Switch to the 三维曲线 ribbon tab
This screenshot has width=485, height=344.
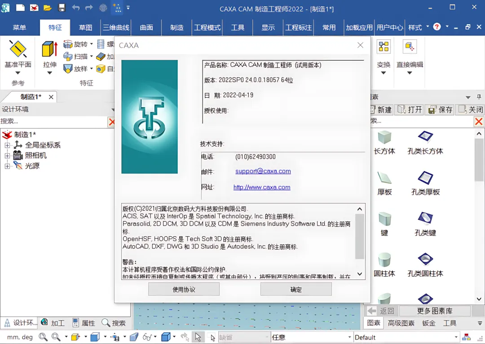(116, 27)
